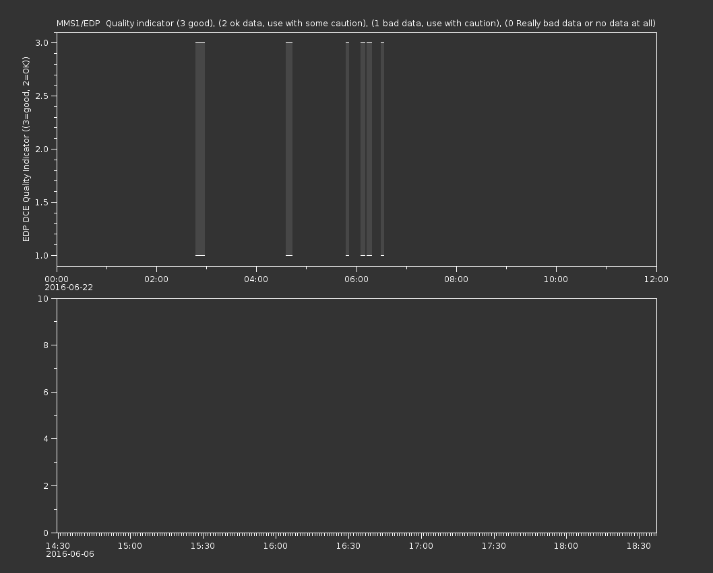This screenshot has width=713, height=573.
Task: Click the thin gray bar just before 06:00
Action: (348, 149)
